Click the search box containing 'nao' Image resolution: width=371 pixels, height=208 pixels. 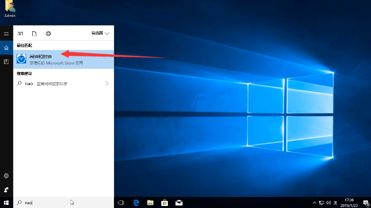pyautogui.click(x=63, y=202)
